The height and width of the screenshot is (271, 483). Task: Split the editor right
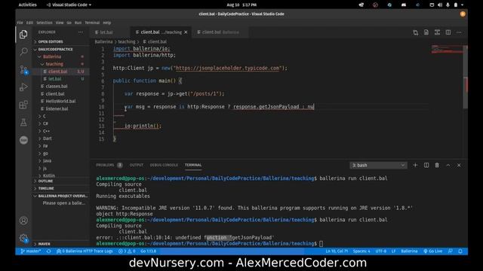[x=448, y=32]
